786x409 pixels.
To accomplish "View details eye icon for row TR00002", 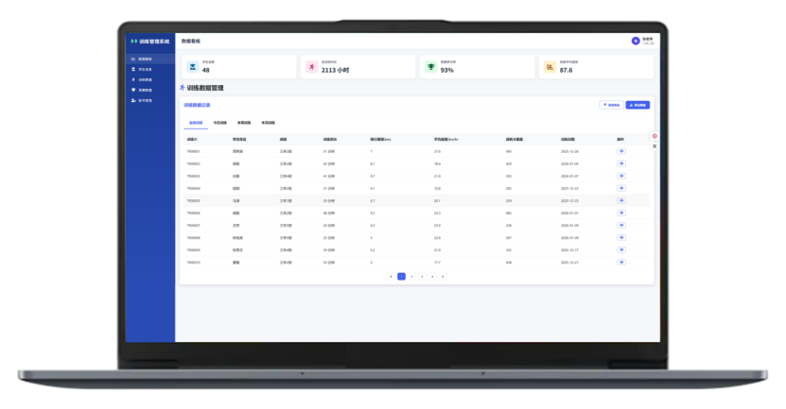I will (621, 163).
